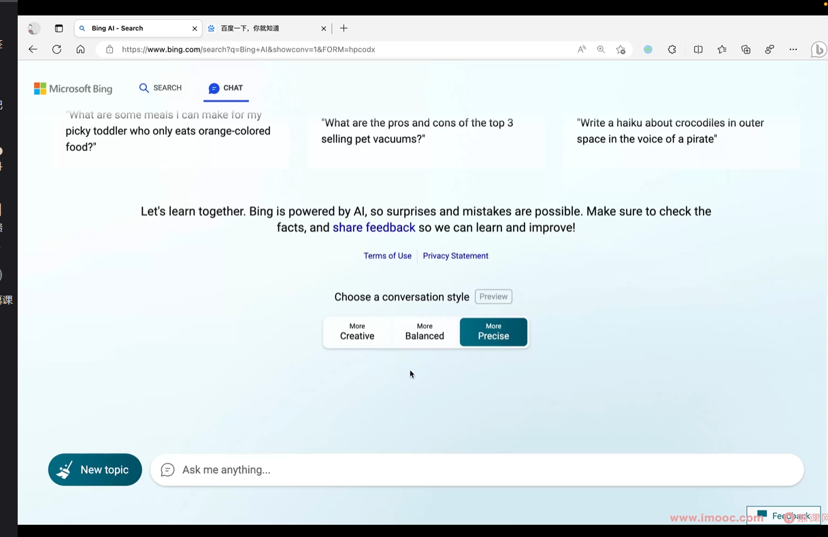Select the CHAT tab

tap(226, 88)
